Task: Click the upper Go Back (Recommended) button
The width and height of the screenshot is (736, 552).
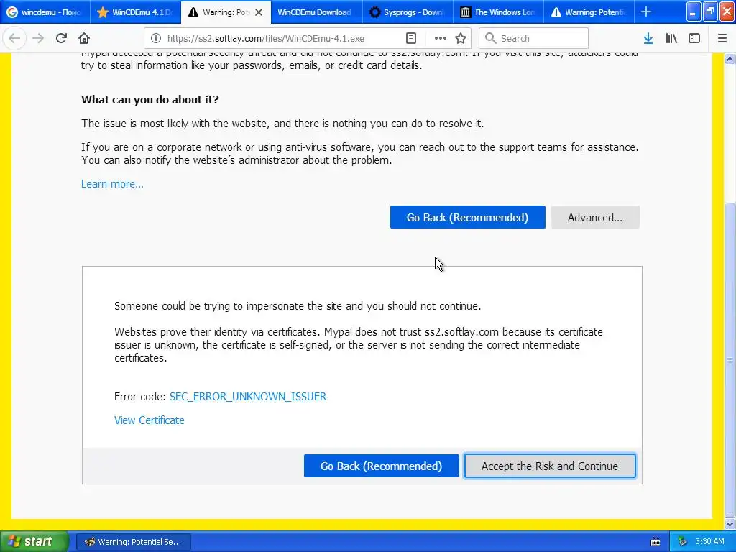Action: [x=467, y=217]
